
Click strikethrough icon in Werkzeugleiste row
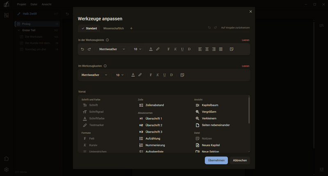pyautogui.click(x=189, y=49)
